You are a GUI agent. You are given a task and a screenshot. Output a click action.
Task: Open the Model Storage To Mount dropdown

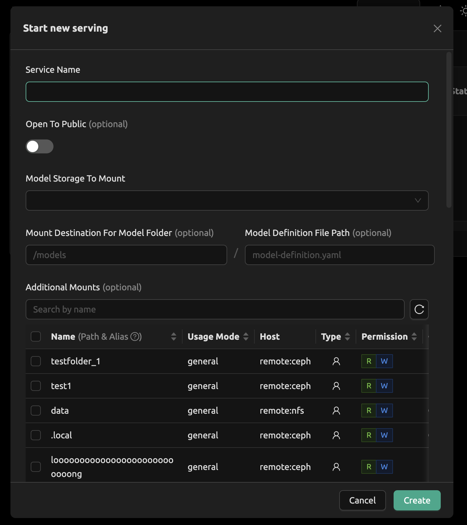click(227, 201)
